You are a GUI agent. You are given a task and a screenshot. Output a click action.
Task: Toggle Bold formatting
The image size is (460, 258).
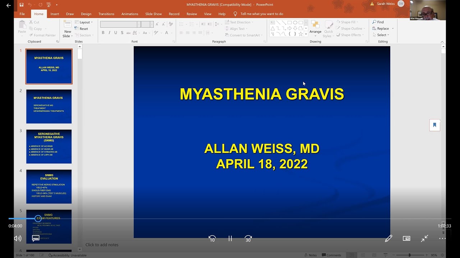tap(103, 33)
